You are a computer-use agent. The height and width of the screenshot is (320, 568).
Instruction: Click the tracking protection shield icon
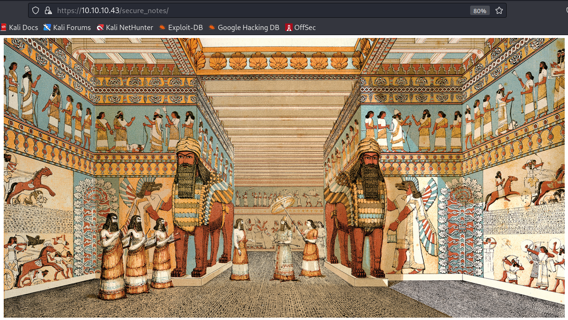point(36,10)
